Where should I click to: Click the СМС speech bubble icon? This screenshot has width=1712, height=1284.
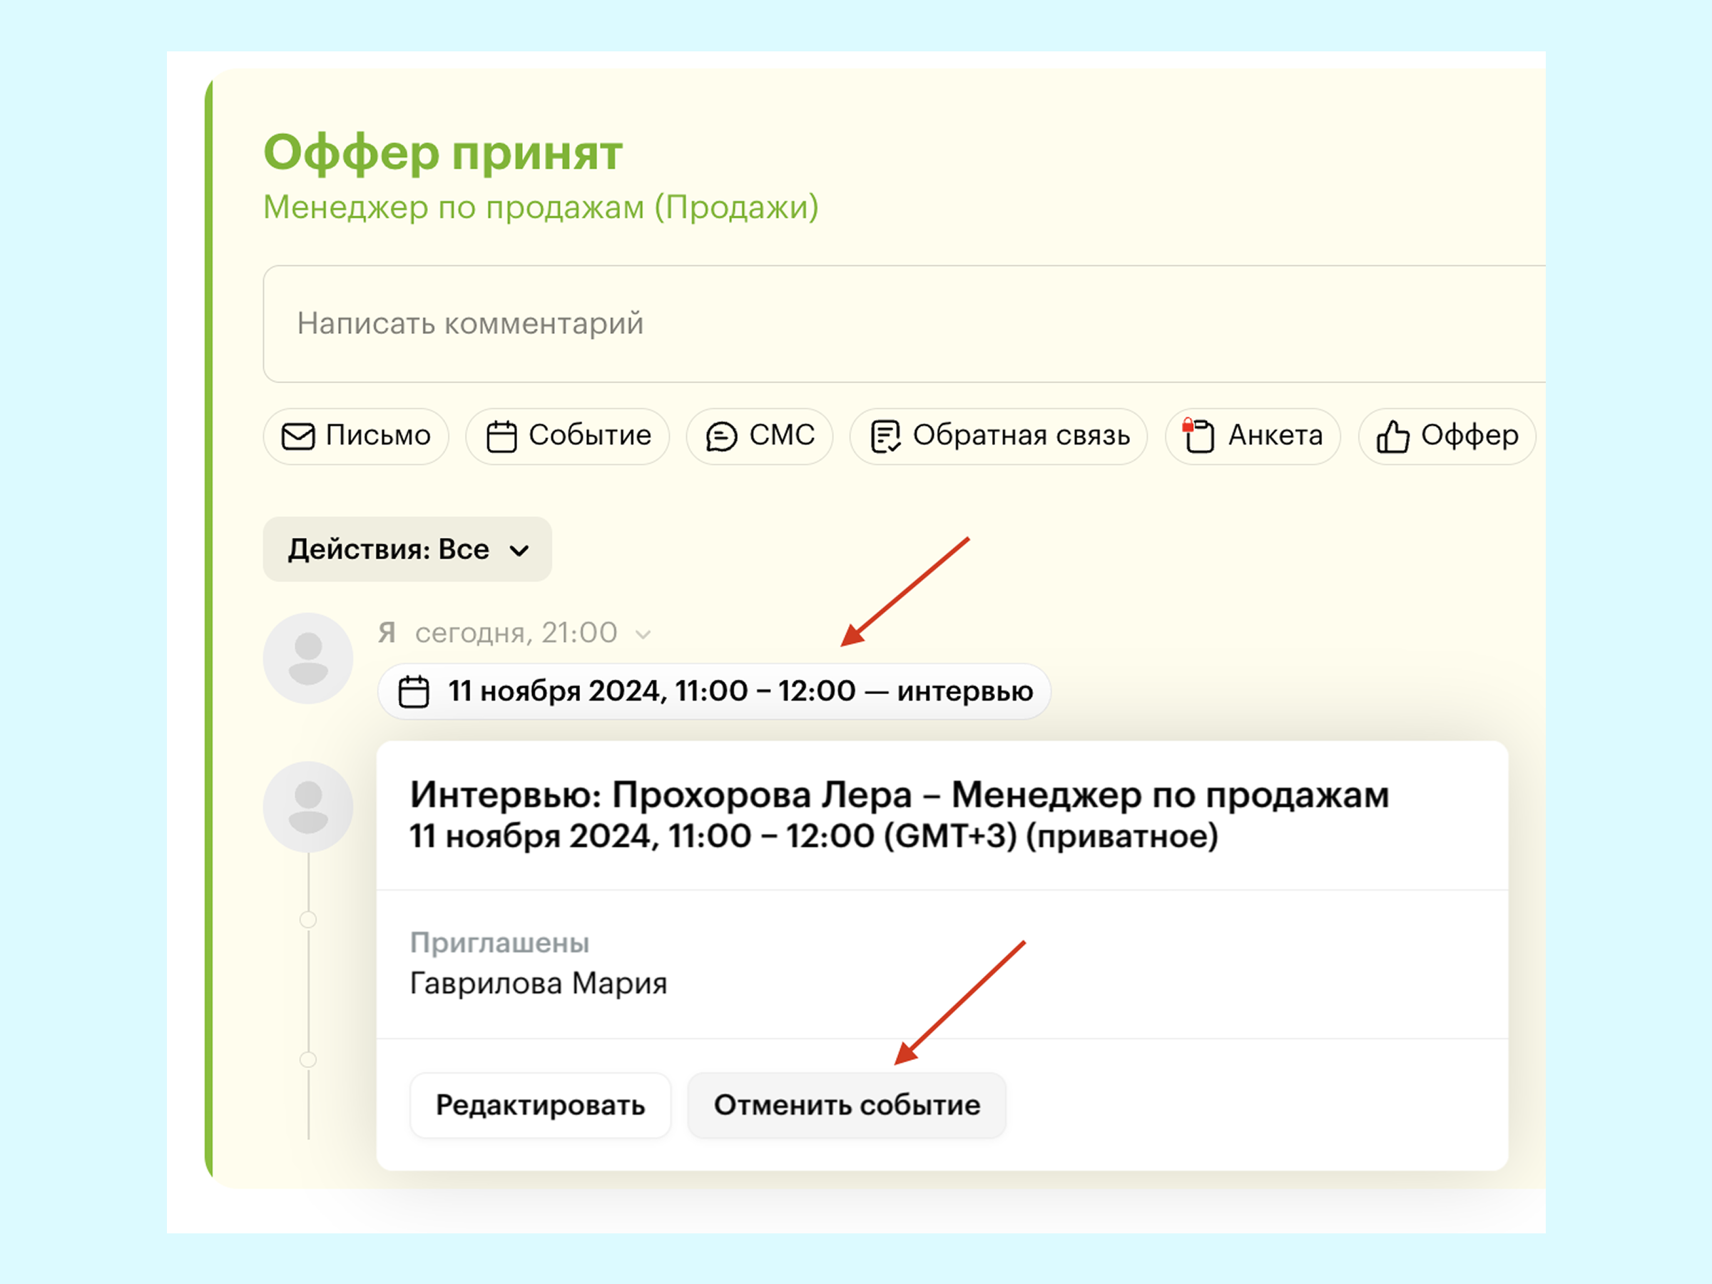[x=721, y=437]
